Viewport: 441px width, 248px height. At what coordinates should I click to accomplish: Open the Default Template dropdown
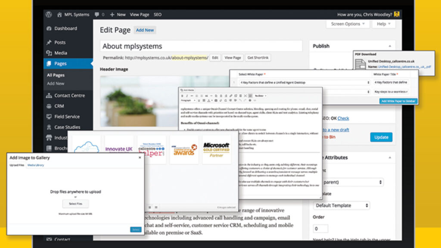click(341, 205)
